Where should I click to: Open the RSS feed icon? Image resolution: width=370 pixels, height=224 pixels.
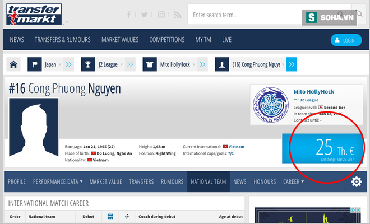178,15
